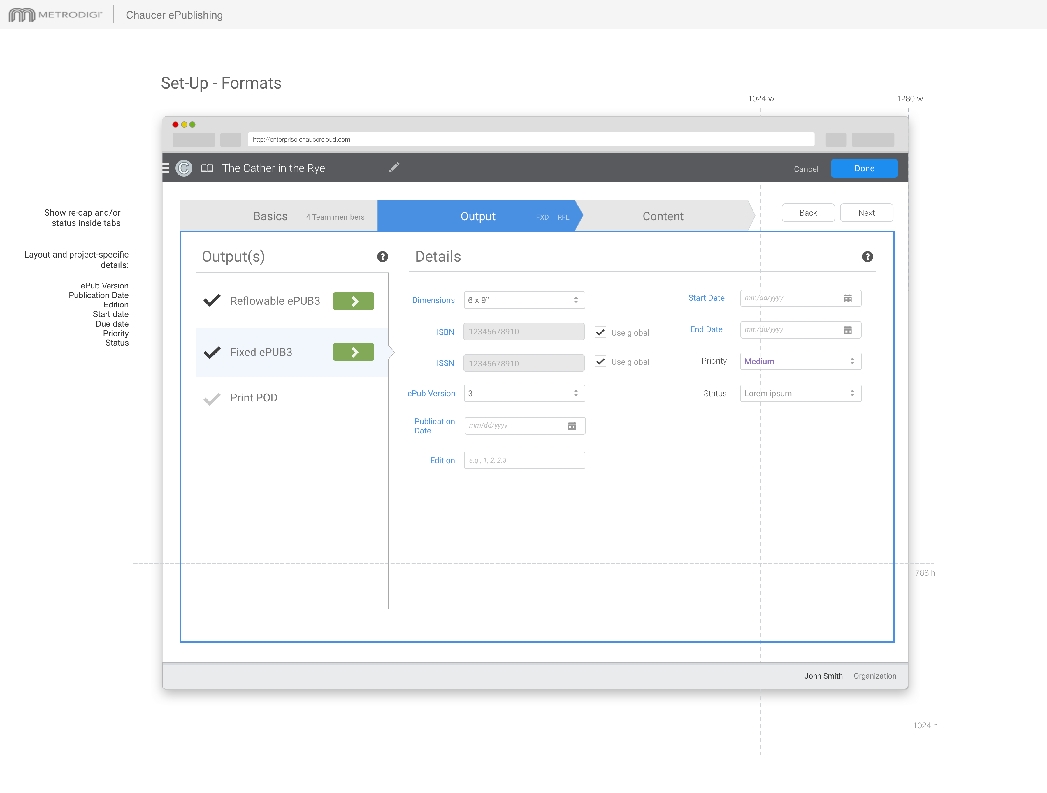This screenshot has width=1047, height=793.
Task: Click the open book icon
Action: tap(207, 168)
